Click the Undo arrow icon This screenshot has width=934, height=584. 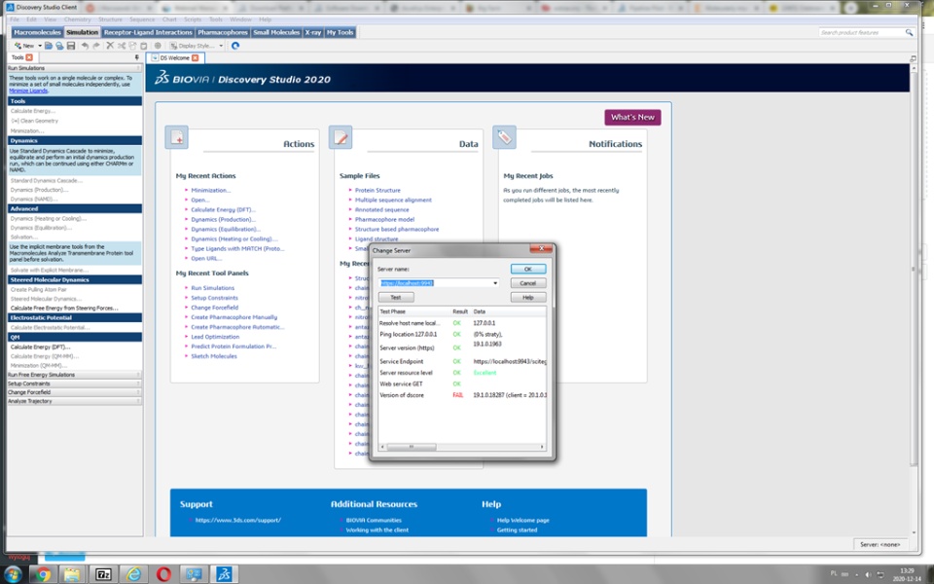pos(85,46)
